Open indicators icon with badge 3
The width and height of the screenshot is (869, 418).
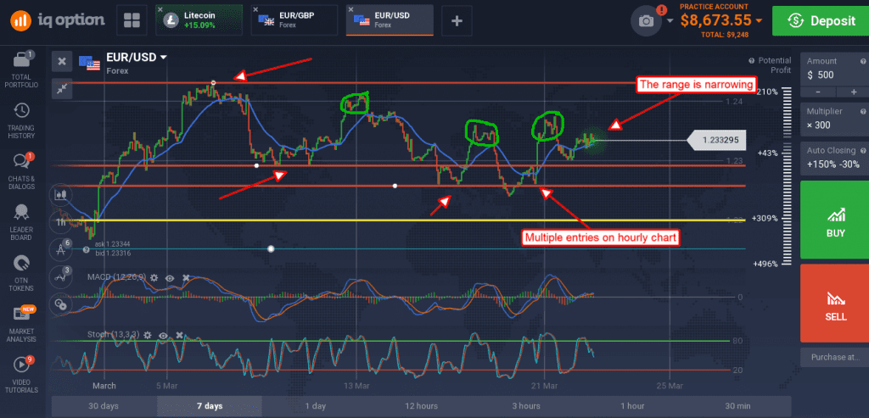click(x=60, y=276)
